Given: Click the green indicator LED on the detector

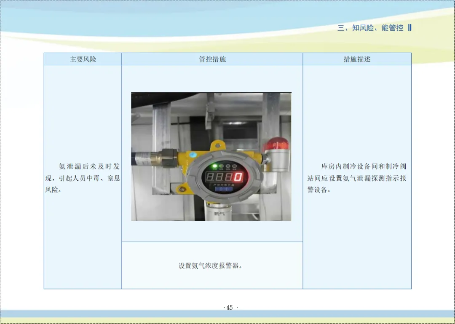Looking at the screenshot, I should pos(215,166).
